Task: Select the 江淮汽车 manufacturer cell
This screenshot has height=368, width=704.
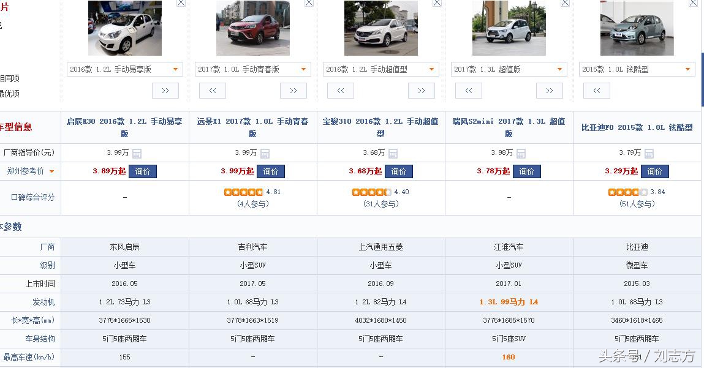Action: coord(509,247)
